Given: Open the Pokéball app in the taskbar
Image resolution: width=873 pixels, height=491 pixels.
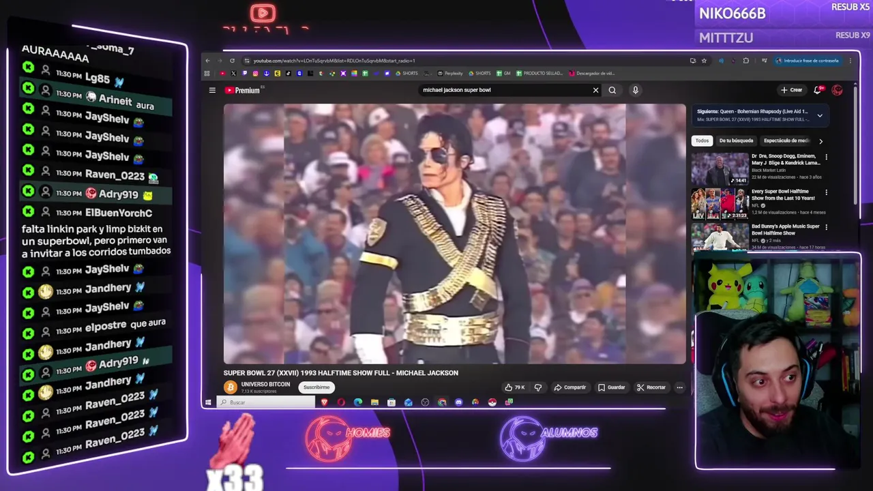Looking at the screenshot, I should pos(492,402).
